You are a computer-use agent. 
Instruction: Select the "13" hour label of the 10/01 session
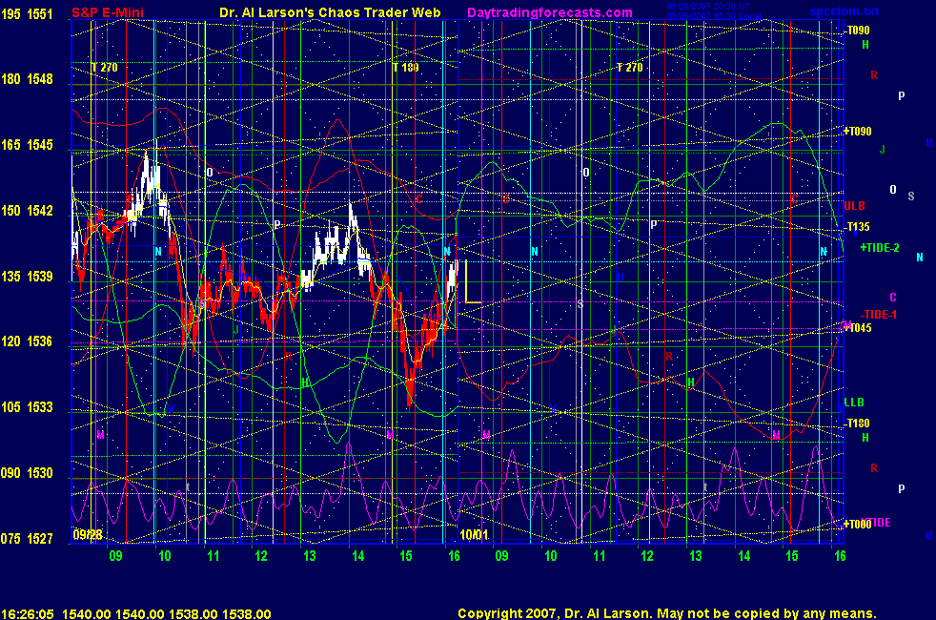[x=696, y=556]
